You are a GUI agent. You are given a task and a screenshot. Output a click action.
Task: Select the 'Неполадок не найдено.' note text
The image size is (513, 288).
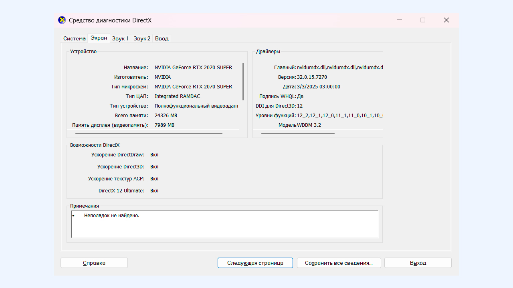coord(112,216)
